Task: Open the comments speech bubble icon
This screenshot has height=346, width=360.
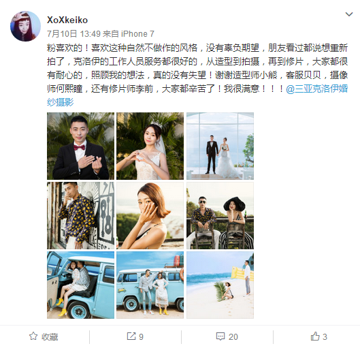Action: click(220, 336)
